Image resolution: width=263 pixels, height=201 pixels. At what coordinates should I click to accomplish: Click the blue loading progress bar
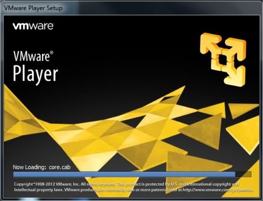tap(132, 174)
